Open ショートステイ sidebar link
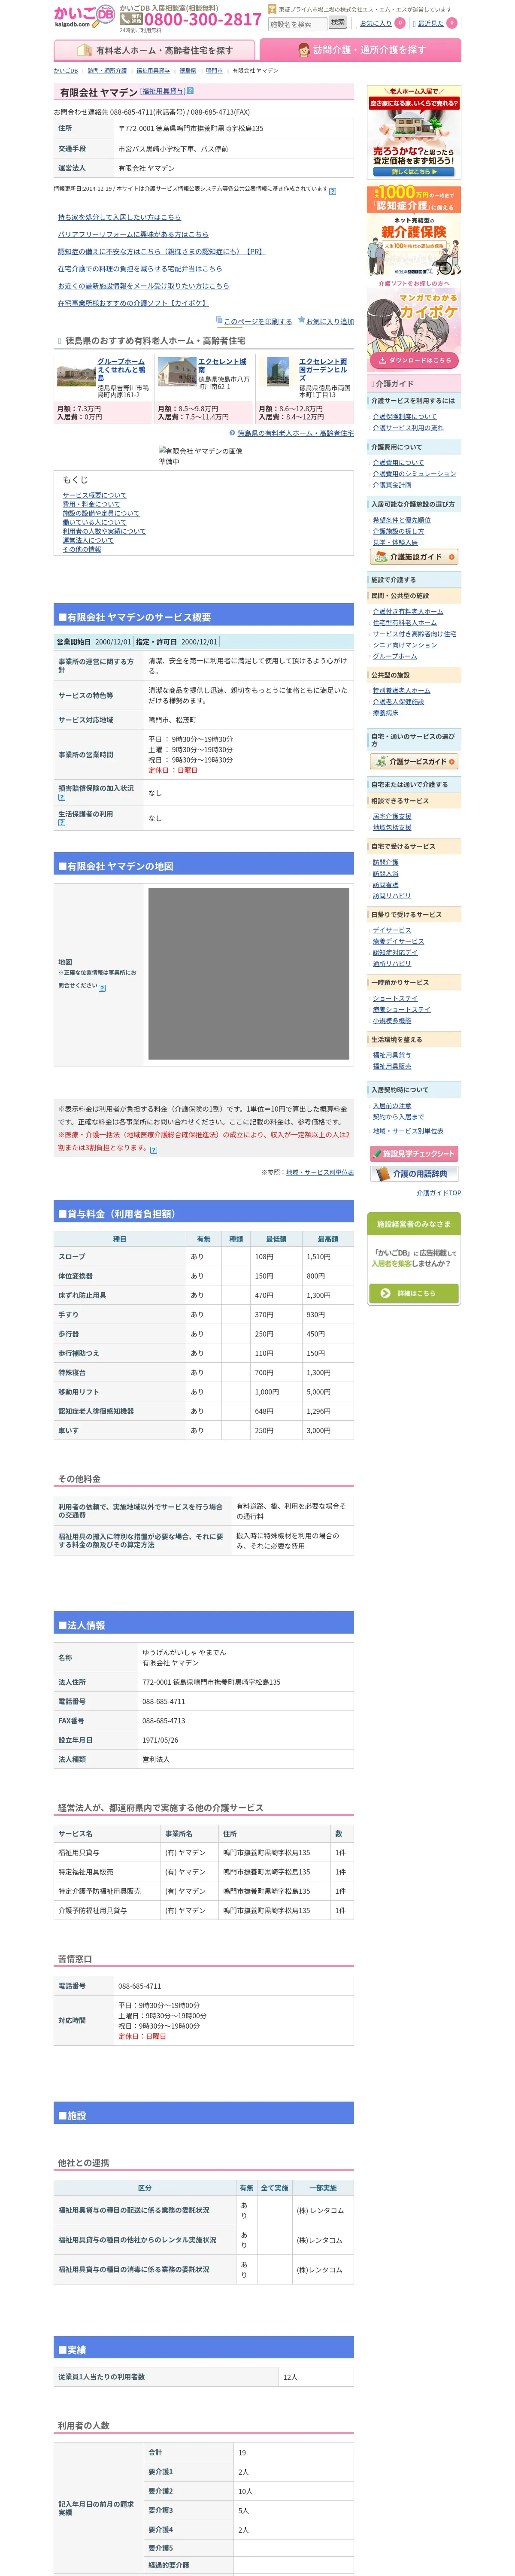This screenshot has height=2576, width=515. pyautogui.click(x=395, y=998)
